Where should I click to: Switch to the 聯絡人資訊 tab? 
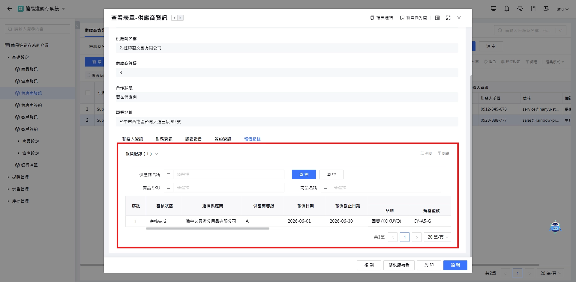[133, 139]
